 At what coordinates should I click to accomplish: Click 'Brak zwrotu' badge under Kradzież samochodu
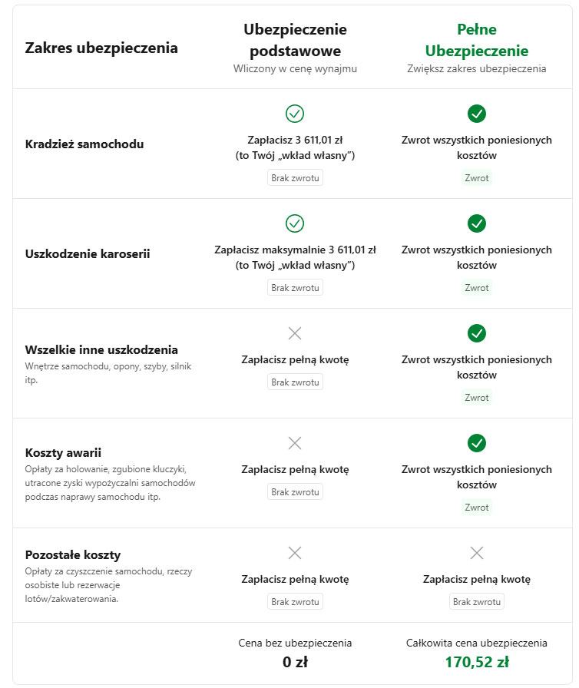(295, 177)
